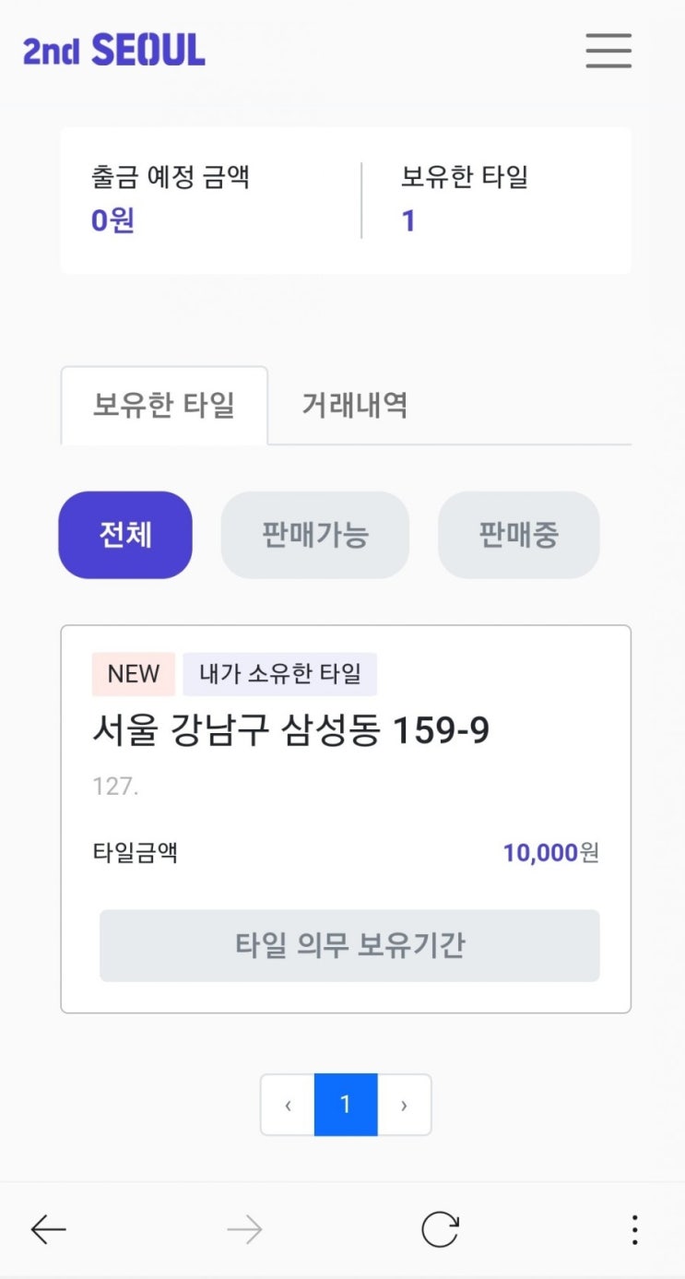Image resolution: width=685 pixels, height=1279 pixels.
Task: Tap the 출금 예정 금액 0원 amount
Action: 113,221
